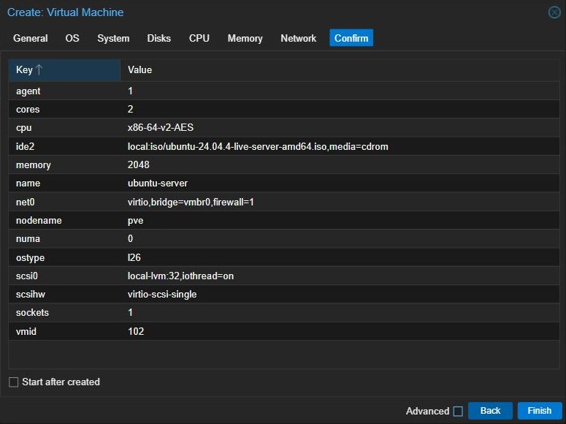
Task: Toggle the Advanced checkbox
Action: tap(458, 411)
